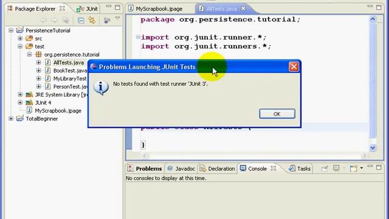Minimize the Package Explorer view
389x219 pixels.
(x=108, y=6)
